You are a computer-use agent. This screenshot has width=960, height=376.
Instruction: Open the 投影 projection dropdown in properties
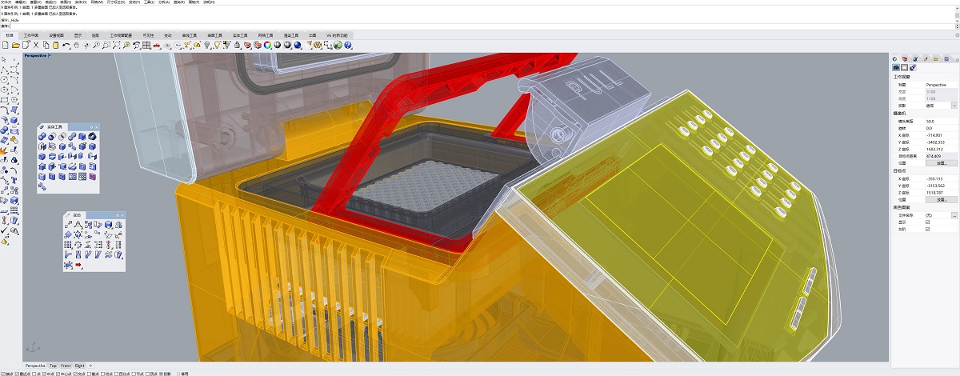[954, 105]
